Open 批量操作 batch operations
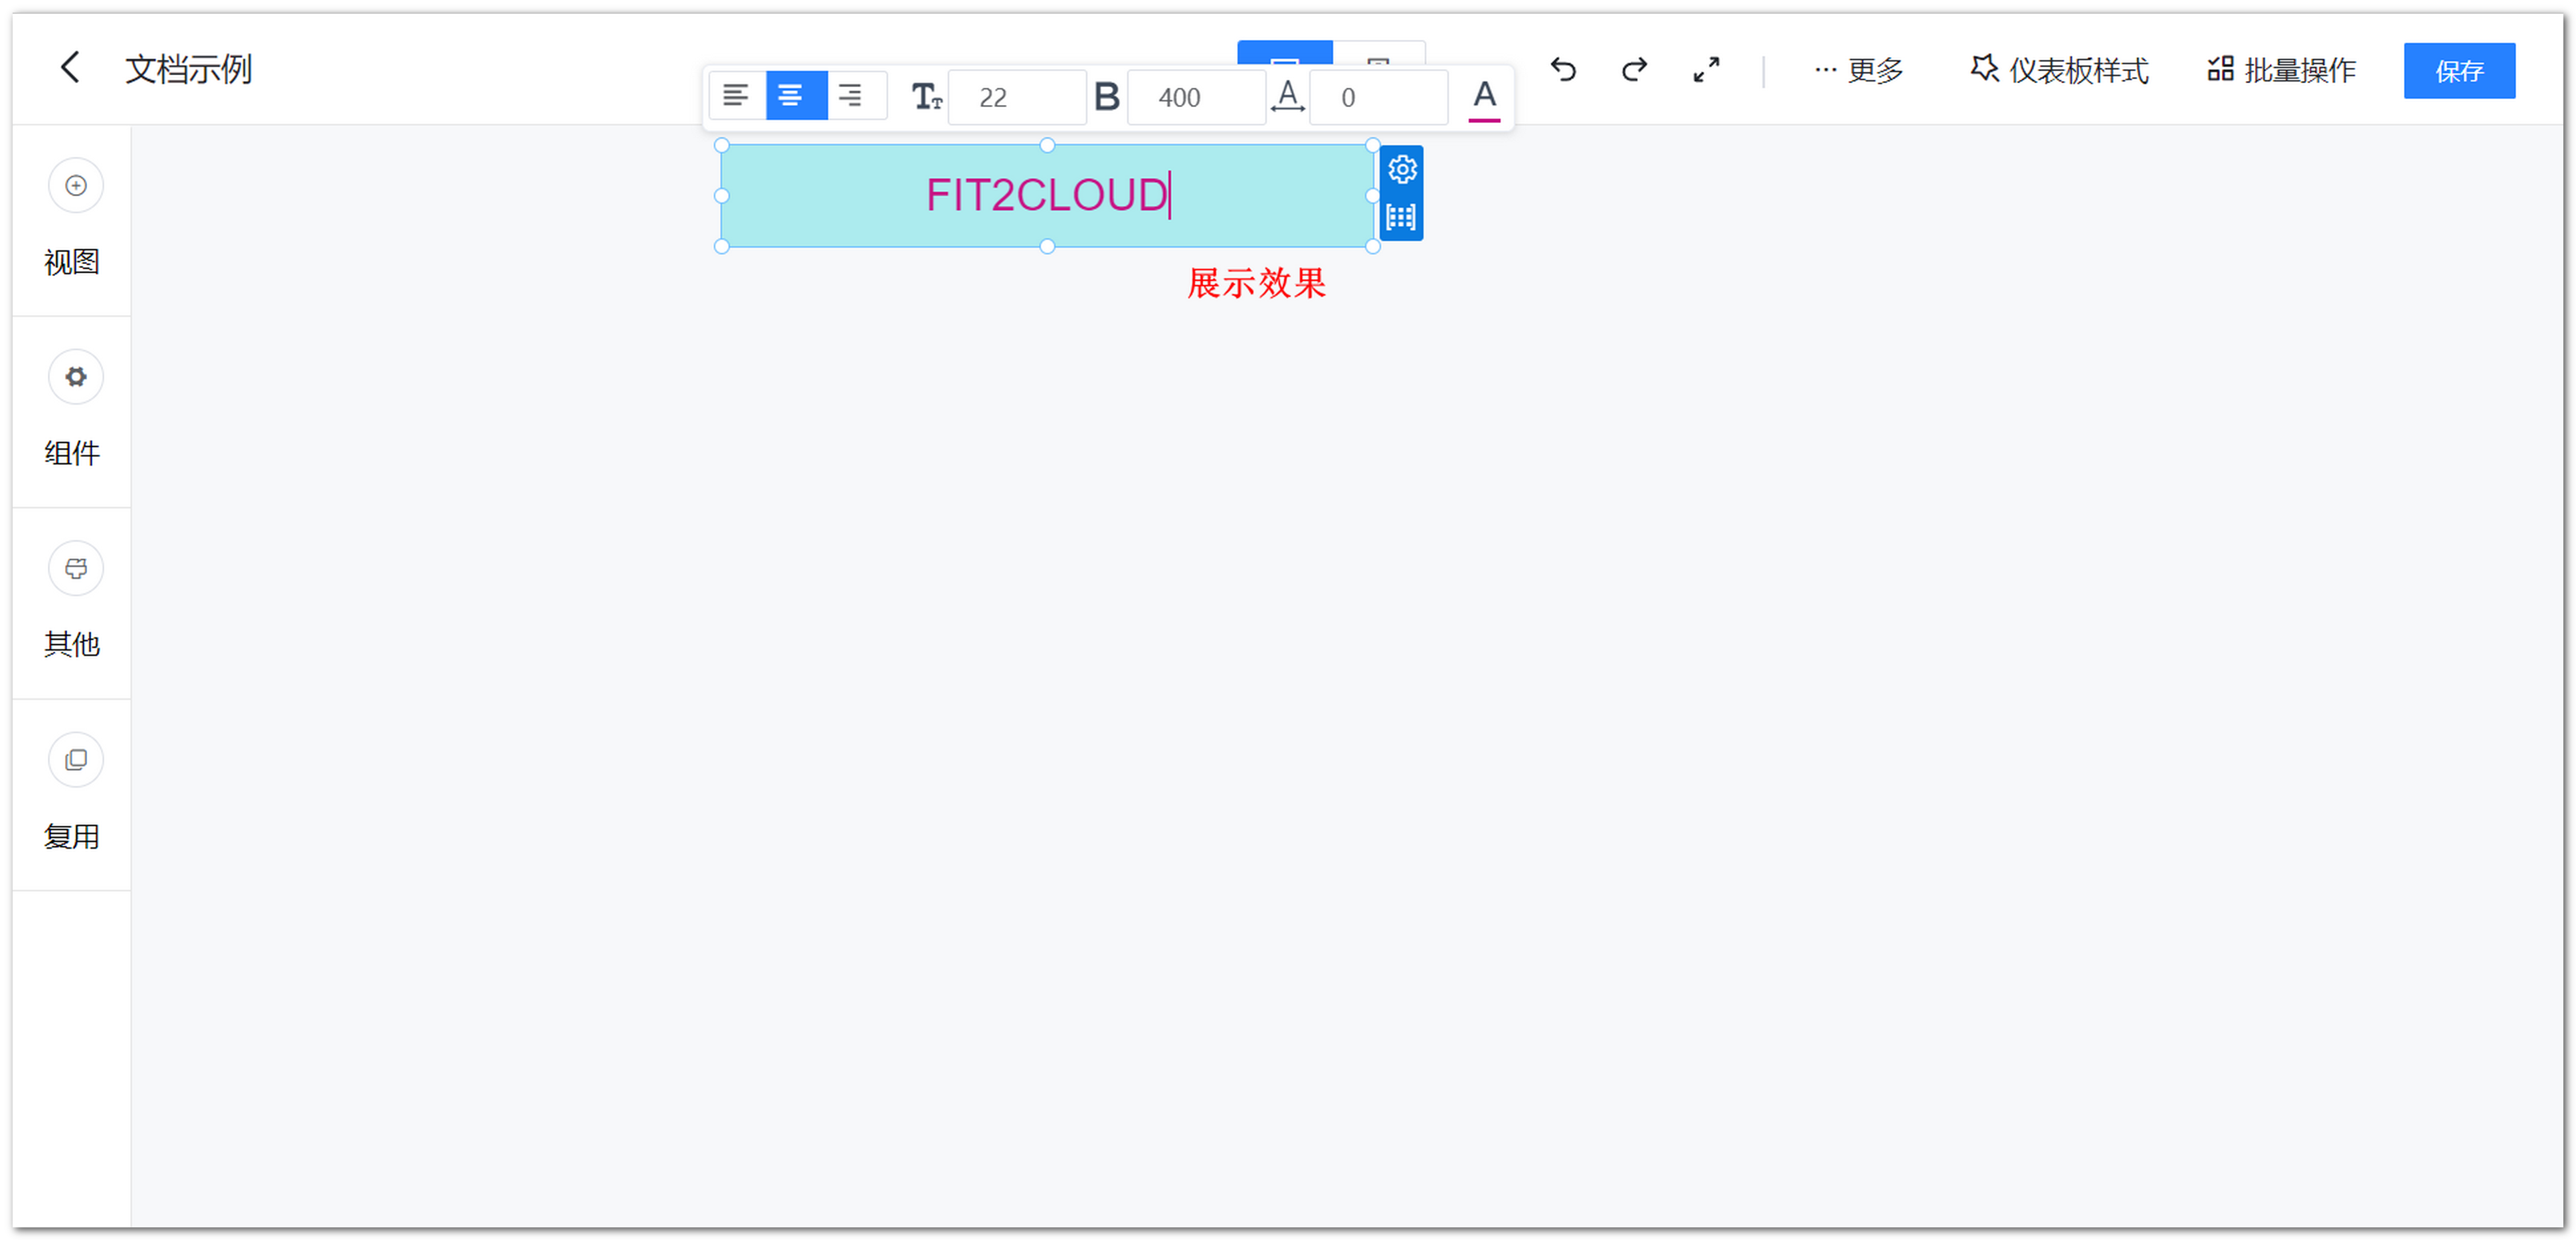The height and width of the screenshot is (1240, 2576). (x=2281, y=70)
